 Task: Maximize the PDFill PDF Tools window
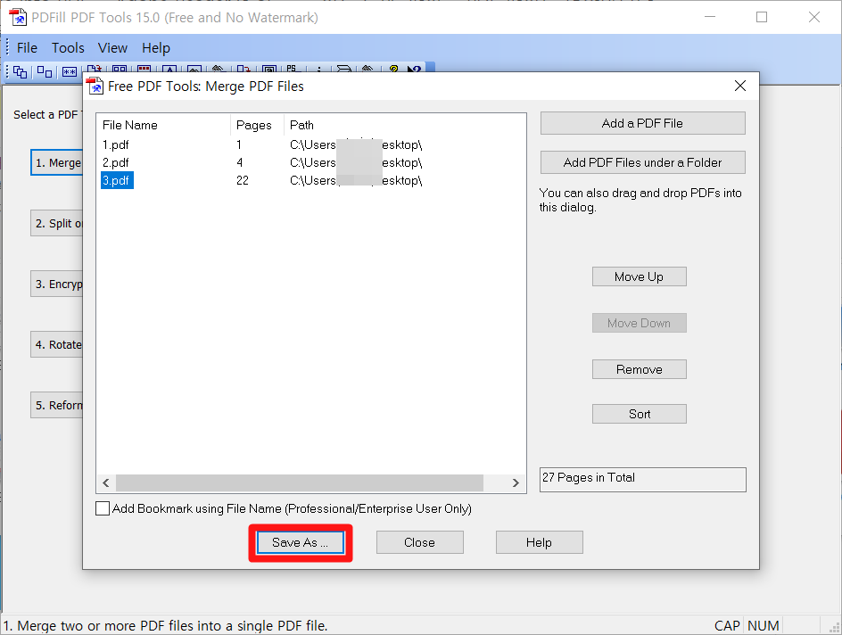pyautogui.click(x=762, y=17)
